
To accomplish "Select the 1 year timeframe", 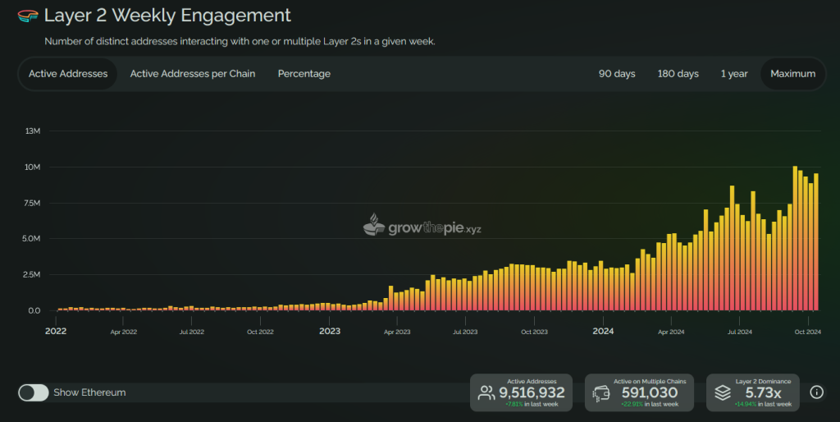I will [x=734, y=74].
